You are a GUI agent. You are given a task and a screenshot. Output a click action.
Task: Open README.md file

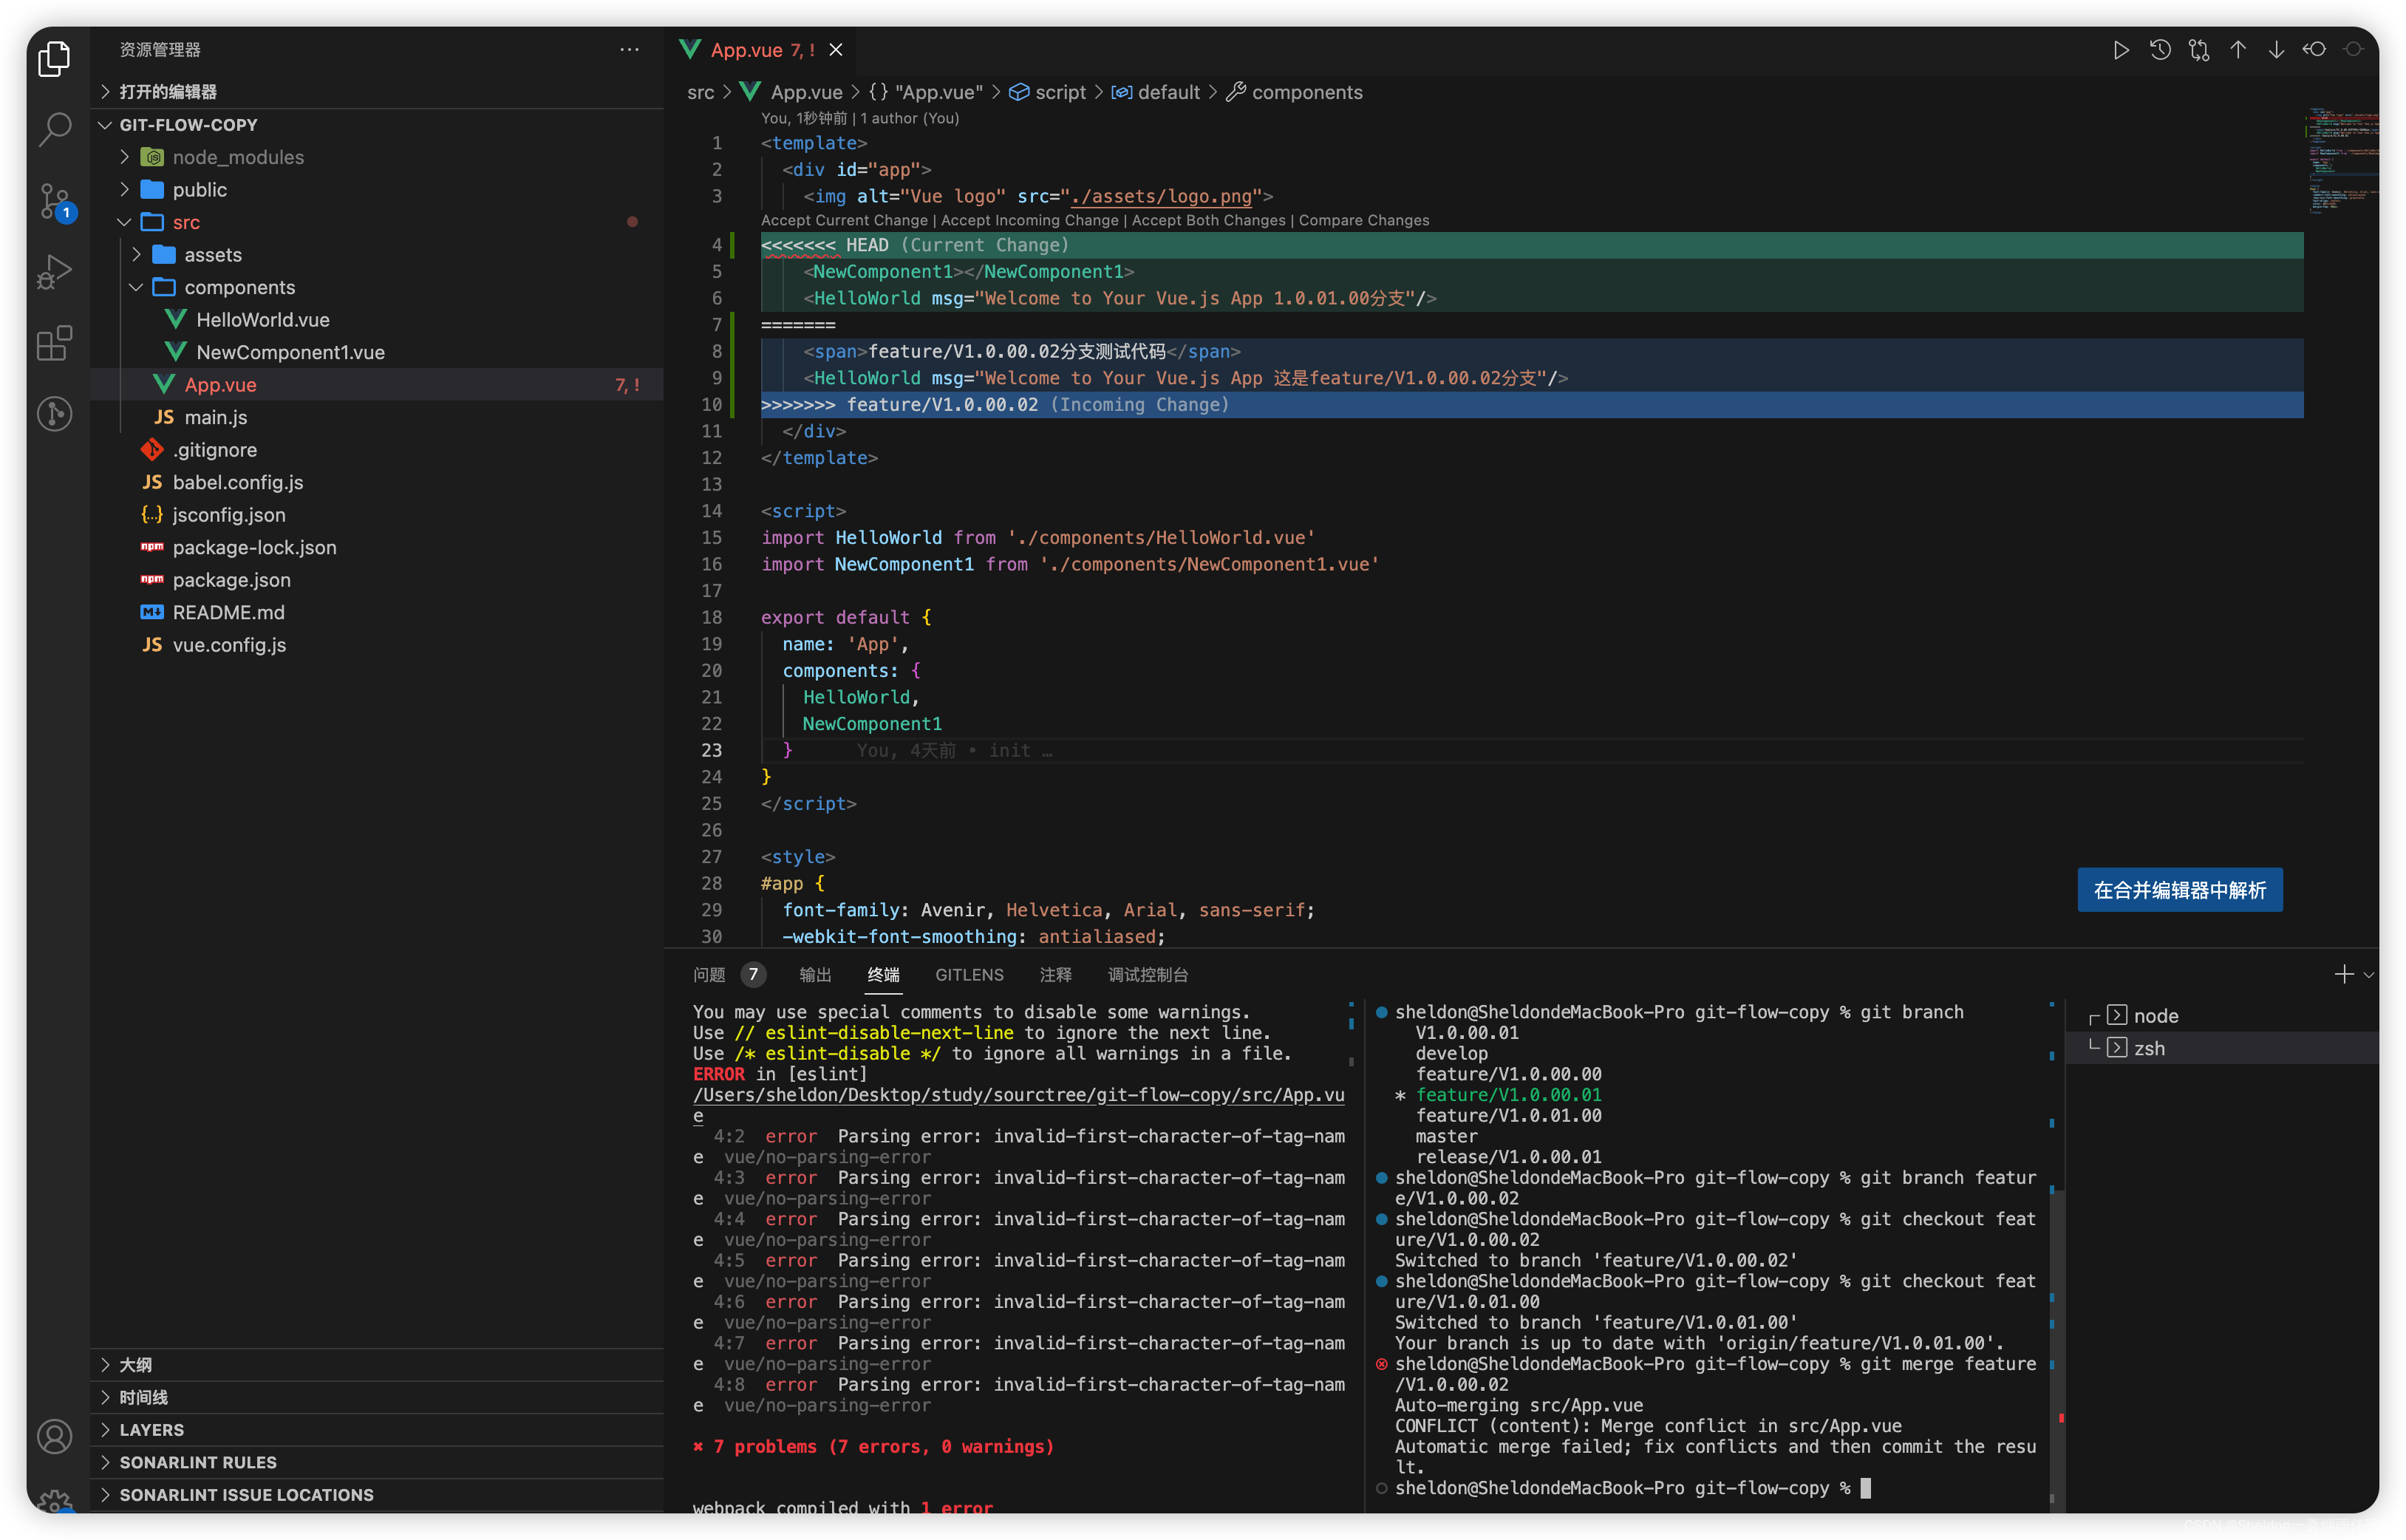[377, 612]
